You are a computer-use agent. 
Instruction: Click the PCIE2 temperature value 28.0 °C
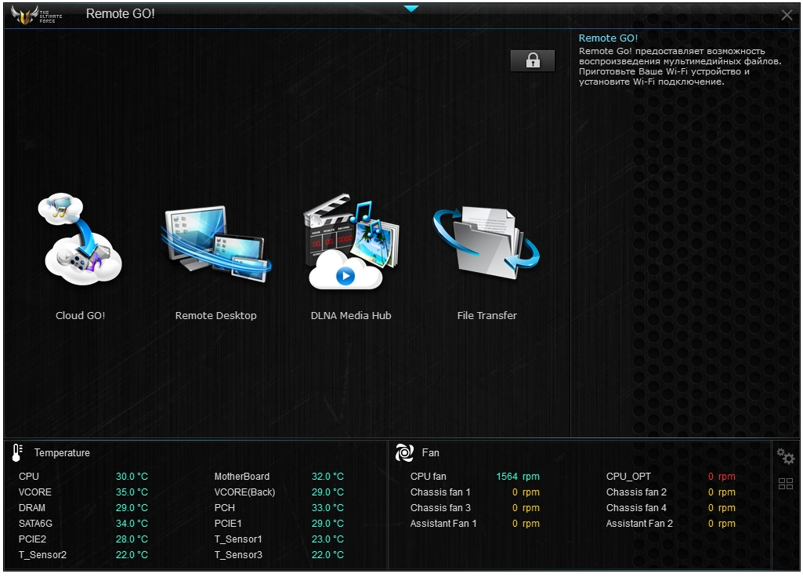pos(132,539)
